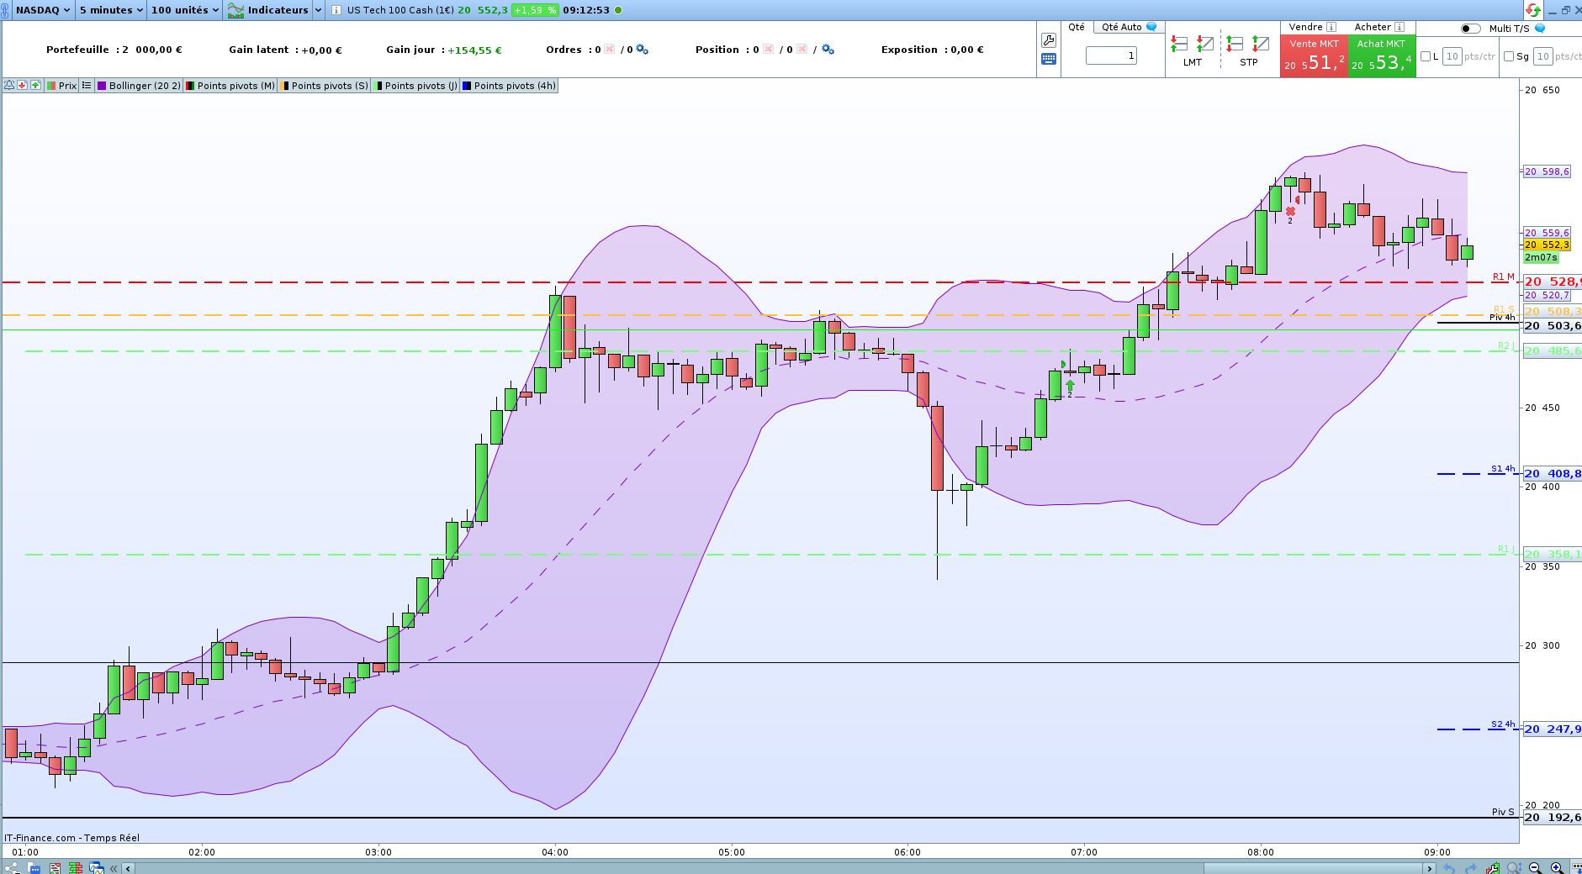Open Points pivots (M) indicator
Image resolution: width=1582 pixels, height=874 pixels.
coord(230,86)
